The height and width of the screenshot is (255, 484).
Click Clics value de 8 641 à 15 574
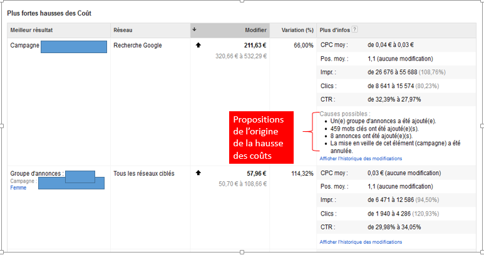click(x=403, y=86)
